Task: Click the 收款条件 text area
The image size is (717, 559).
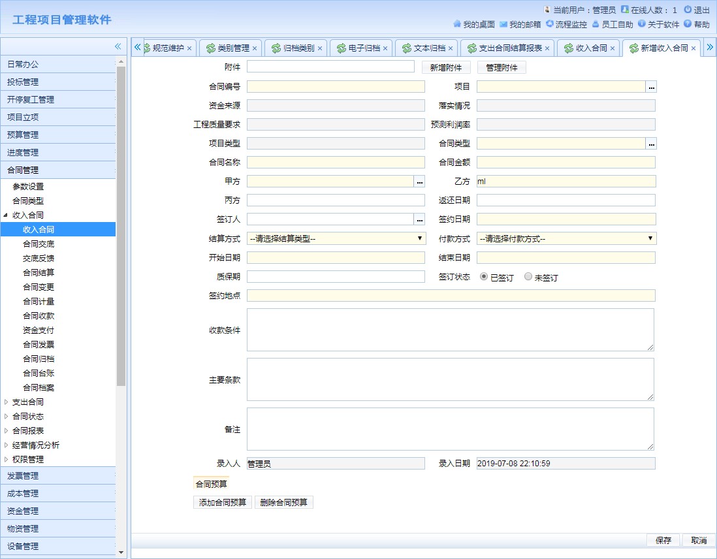Action: (x=451, y=330)
